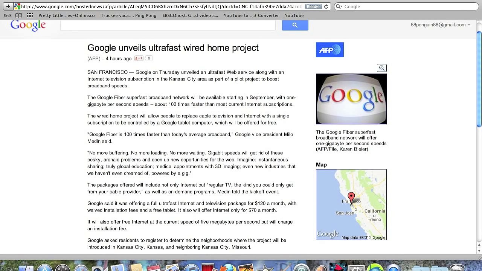Click the 'Map' heading
482x271 pixels.
tap(321, 164)
